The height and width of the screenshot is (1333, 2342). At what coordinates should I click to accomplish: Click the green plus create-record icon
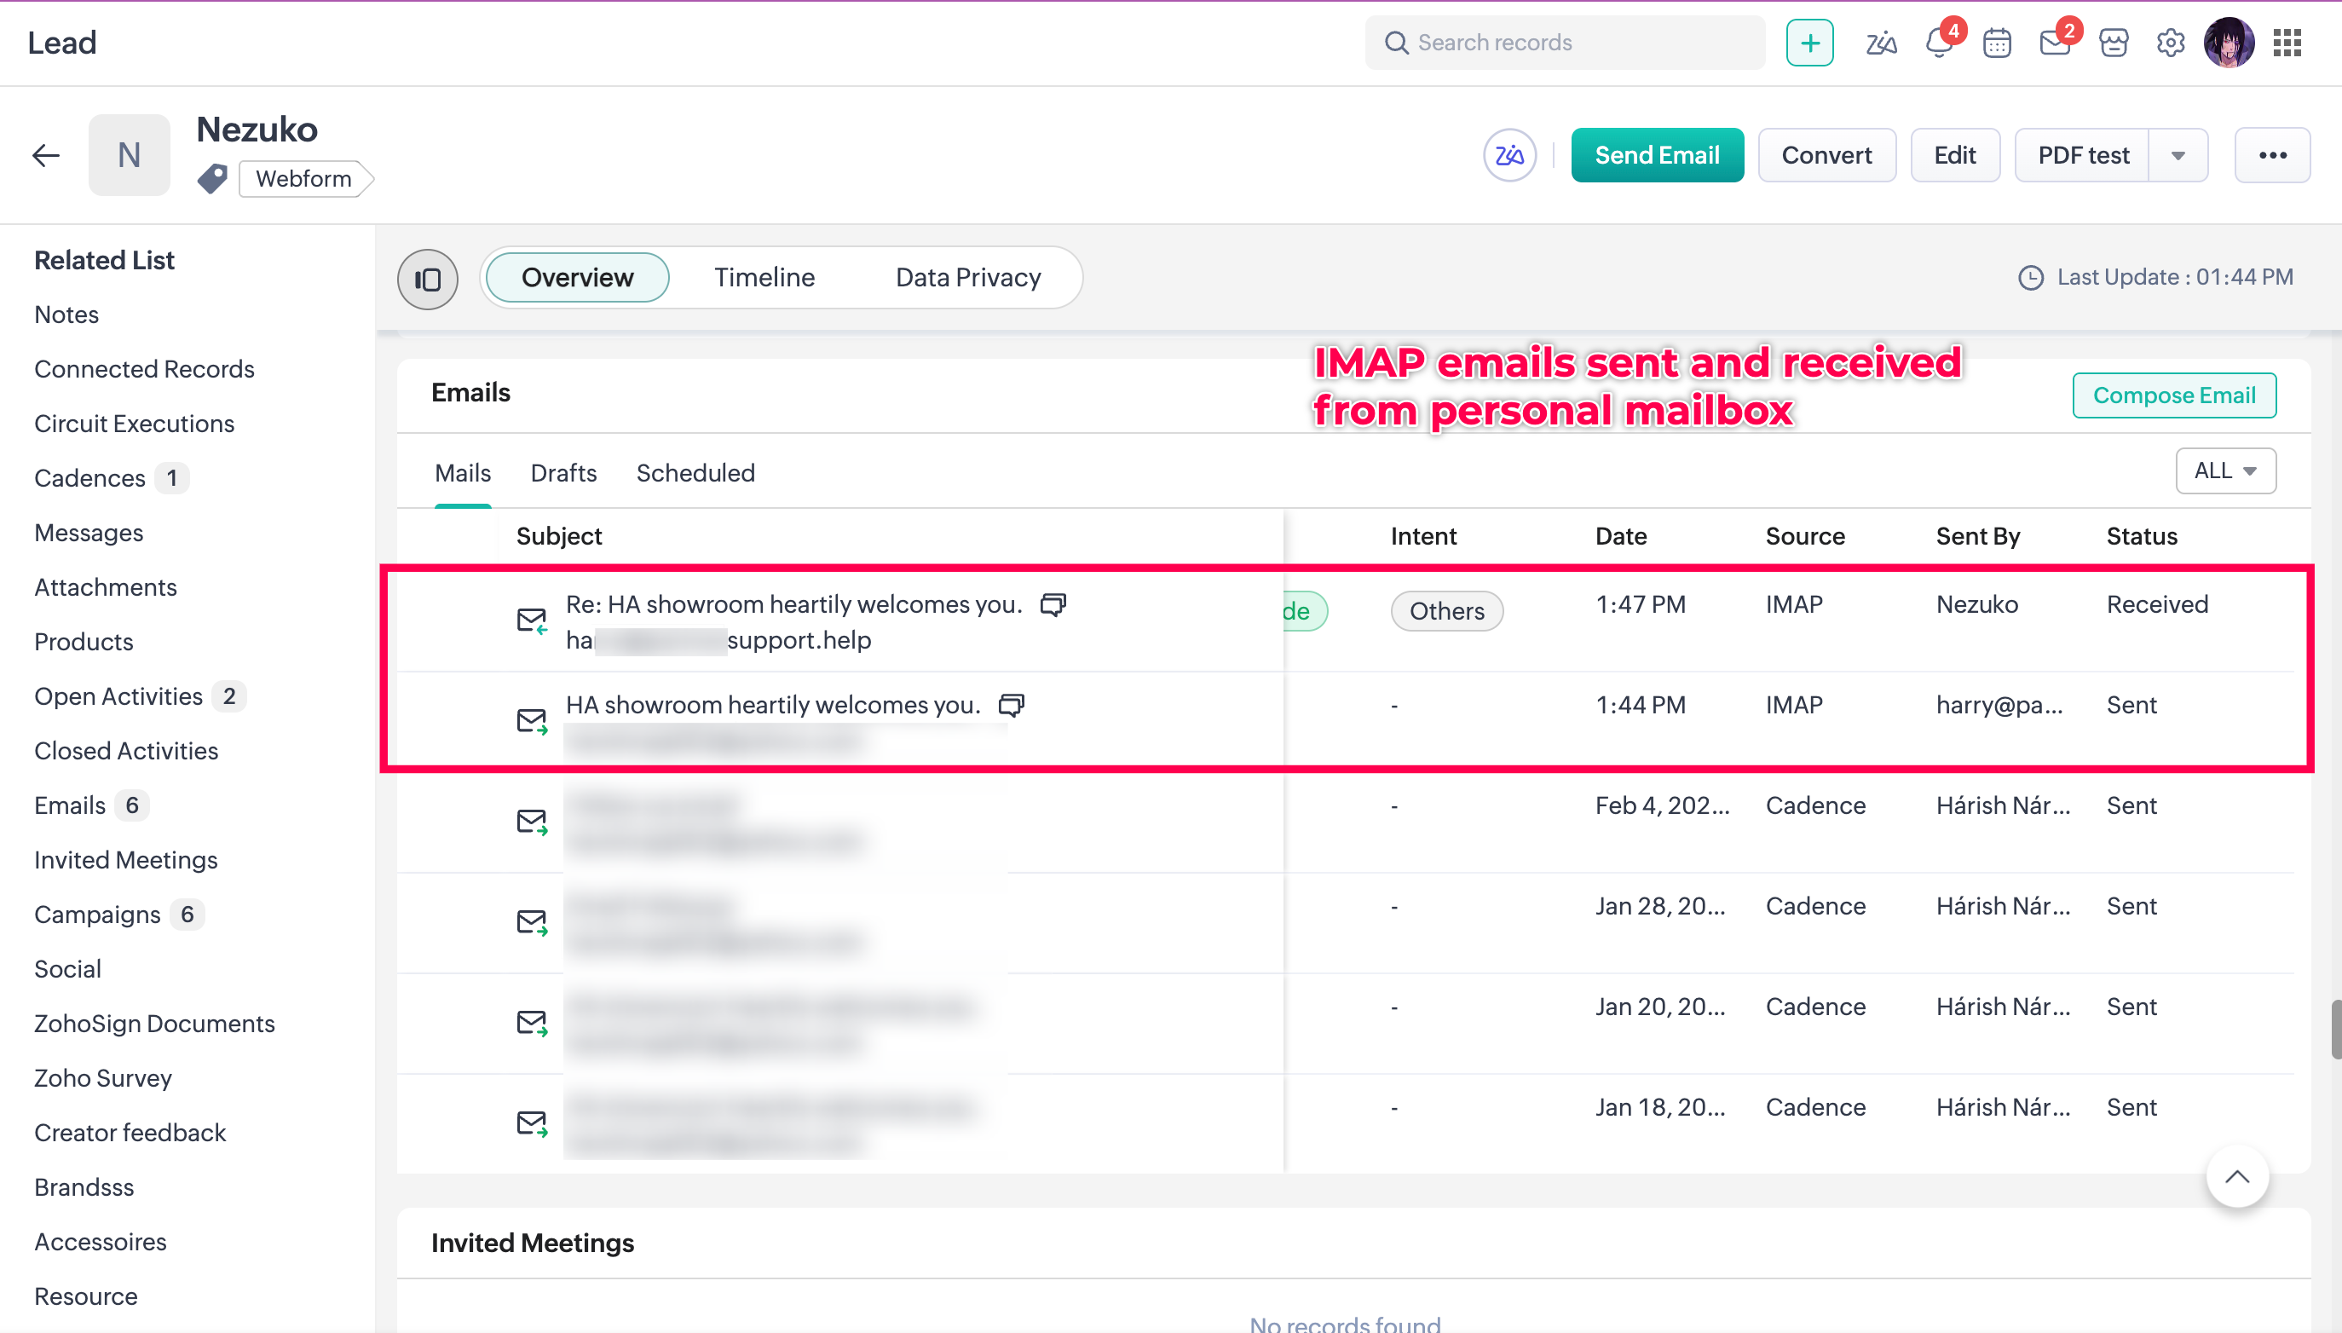point(1809,43)
